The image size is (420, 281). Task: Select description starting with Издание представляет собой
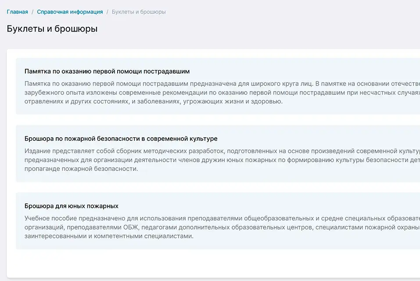[x=222, y=160]
